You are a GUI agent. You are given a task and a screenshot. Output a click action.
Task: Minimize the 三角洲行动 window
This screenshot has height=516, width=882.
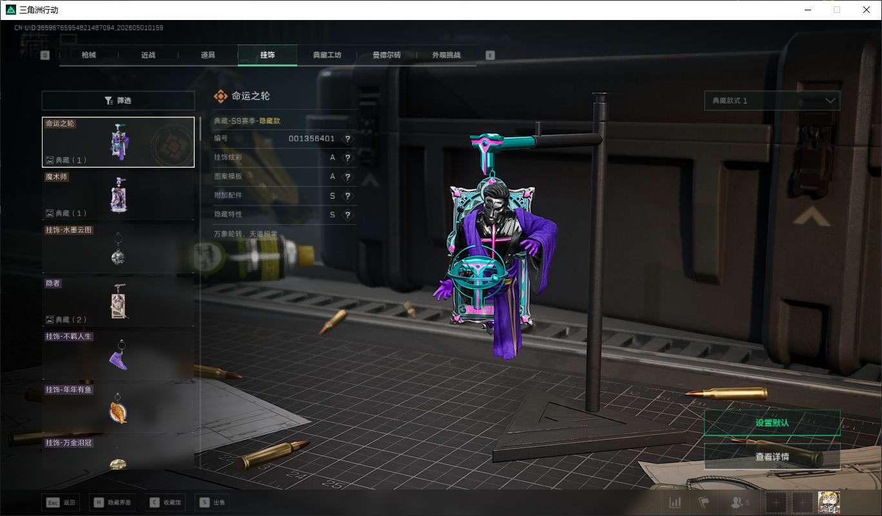[808, 10]
